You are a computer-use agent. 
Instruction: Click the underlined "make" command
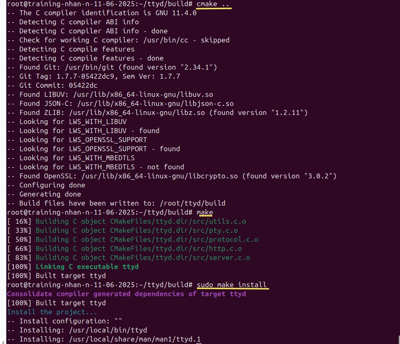coord(205,212)
